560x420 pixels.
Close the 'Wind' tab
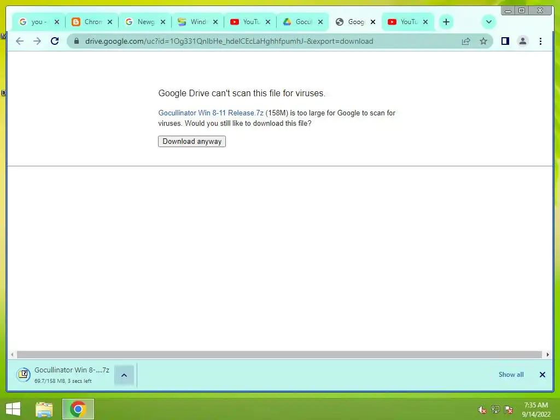(215, 22)
